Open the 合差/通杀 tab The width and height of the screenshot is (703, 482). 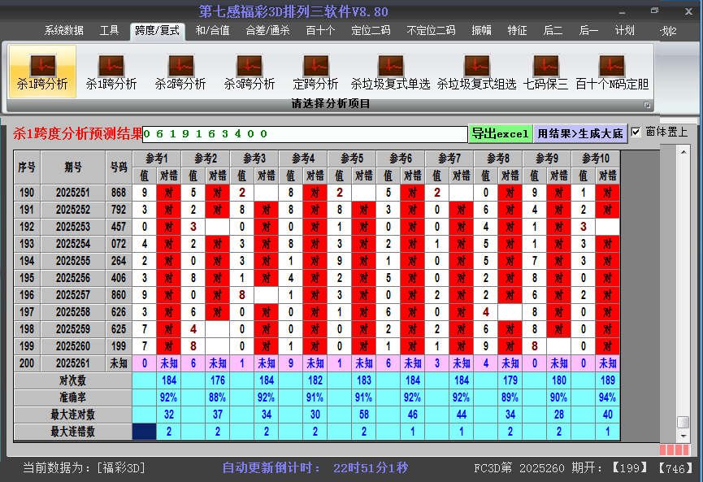[x=267, y=31]
